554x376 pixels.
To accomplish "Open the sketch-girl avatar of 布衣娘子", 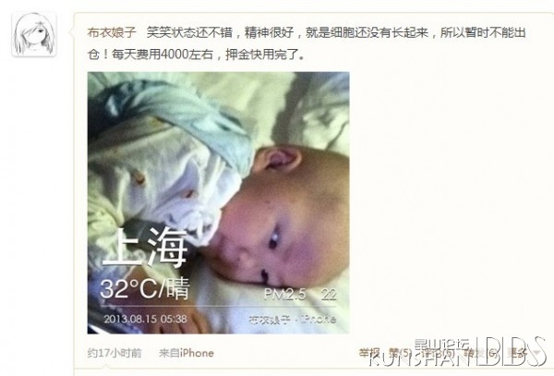I will point(34,34).
